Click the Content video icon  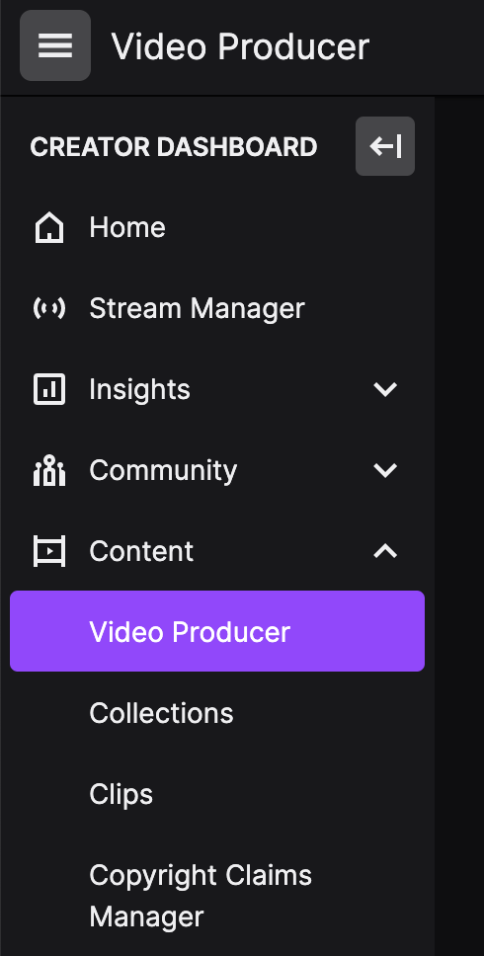coord(49,551)
